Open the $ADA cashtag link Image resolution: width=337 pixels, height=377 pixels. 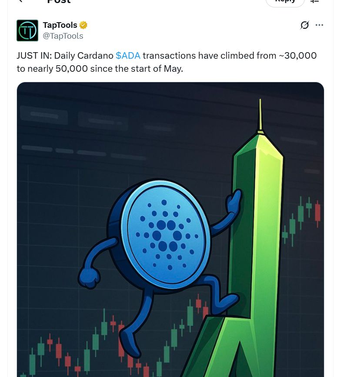(x=128, y=56)
